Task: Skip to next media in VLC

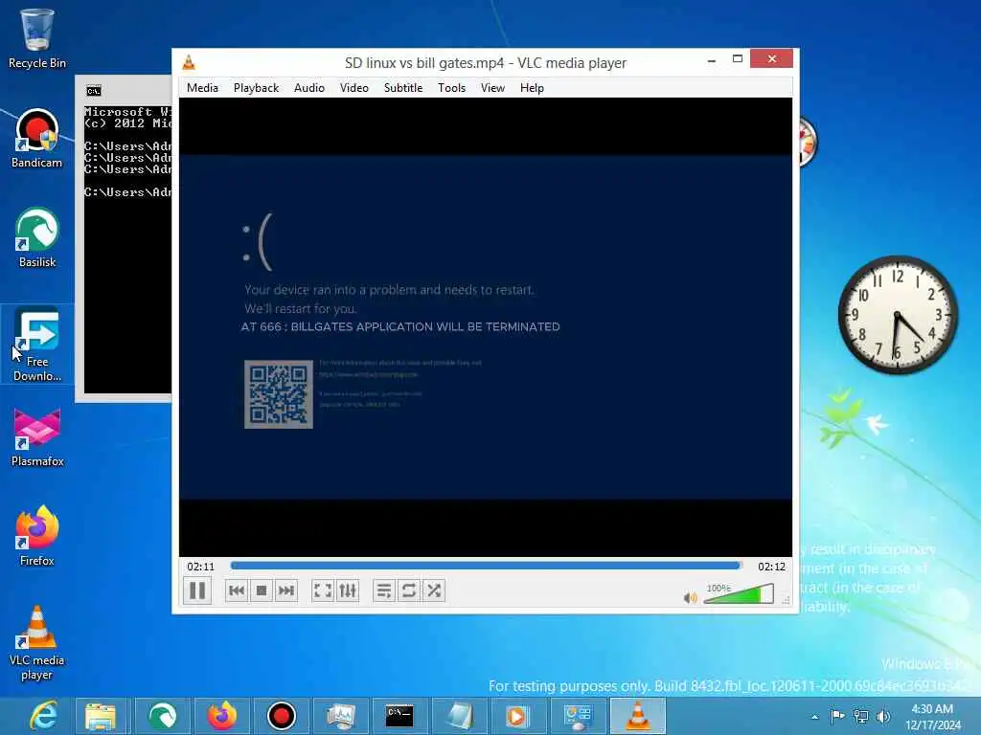Action: tap(285, 590)
